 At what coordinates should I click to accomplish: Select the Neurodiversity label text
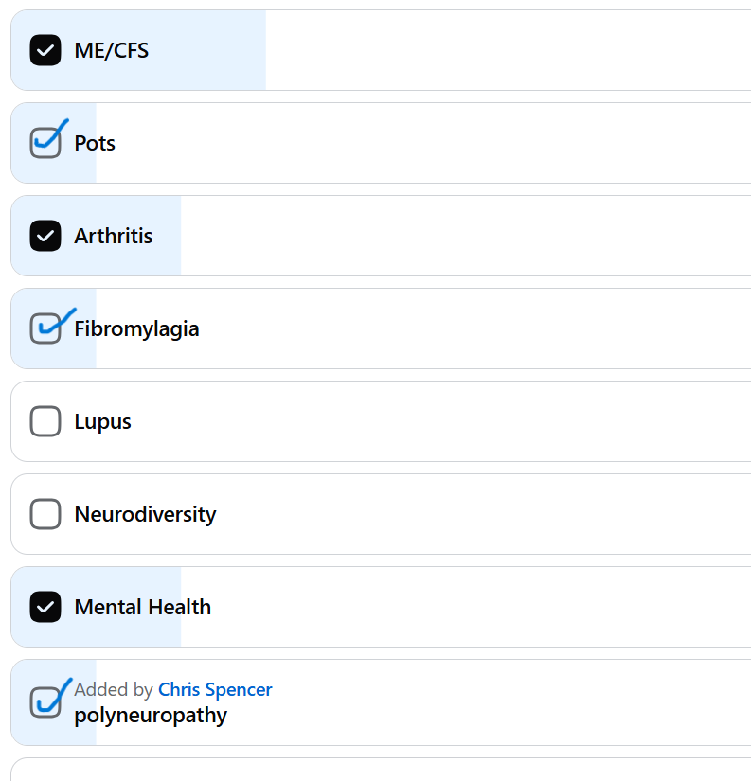coord(145,515)
